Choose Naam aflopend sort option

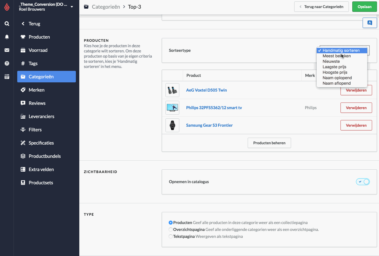[x=342, y=83]
